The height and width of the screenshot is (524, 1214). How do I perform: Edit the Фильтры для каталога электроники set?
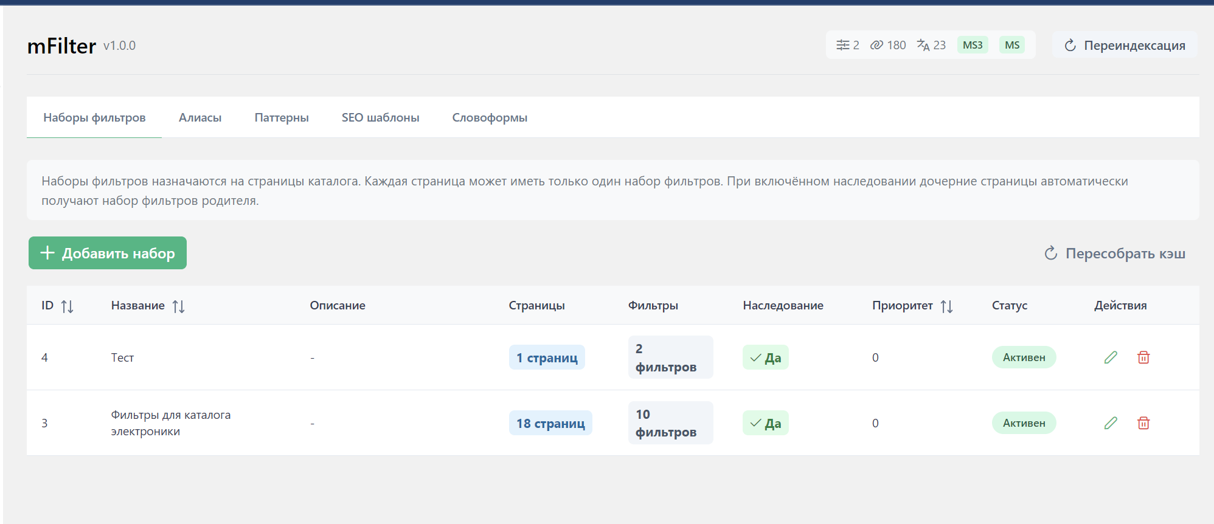[1111, 423]
